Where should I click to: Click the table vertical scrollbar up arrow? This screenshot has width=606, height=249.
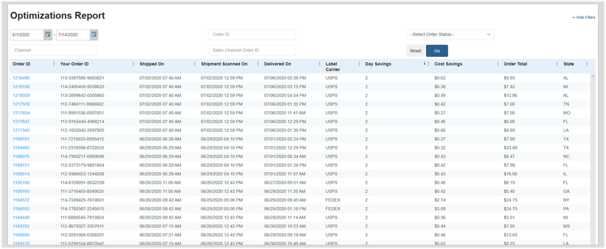(592, 76)
